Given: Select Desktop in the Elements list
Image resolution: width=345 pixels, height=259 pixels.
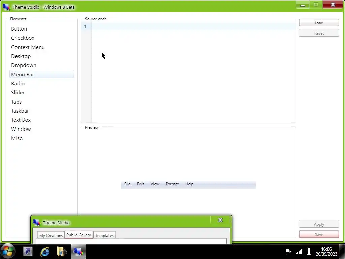Looking at the screenshot, I should click(x=41, y=56).
